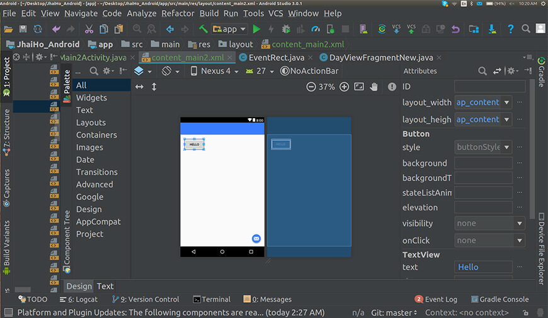Click Git: master branch in status bar
Viewport: 548px width, 318px height.
pos(394,313)
